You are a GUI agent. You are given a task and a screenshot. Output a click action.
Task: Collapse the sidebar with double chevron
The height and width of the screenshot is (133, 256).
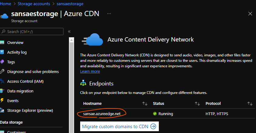(x=69, y=32)
